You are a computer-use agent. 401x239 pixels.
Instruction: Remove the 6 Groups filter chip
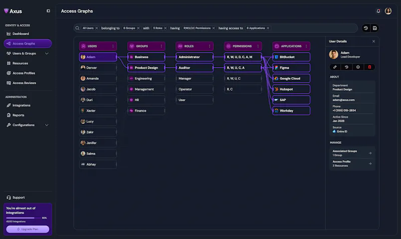point(138,28)
